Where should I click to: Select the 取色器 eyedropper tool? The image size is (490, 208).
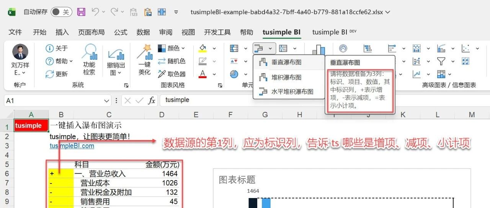tap(171, 74)
